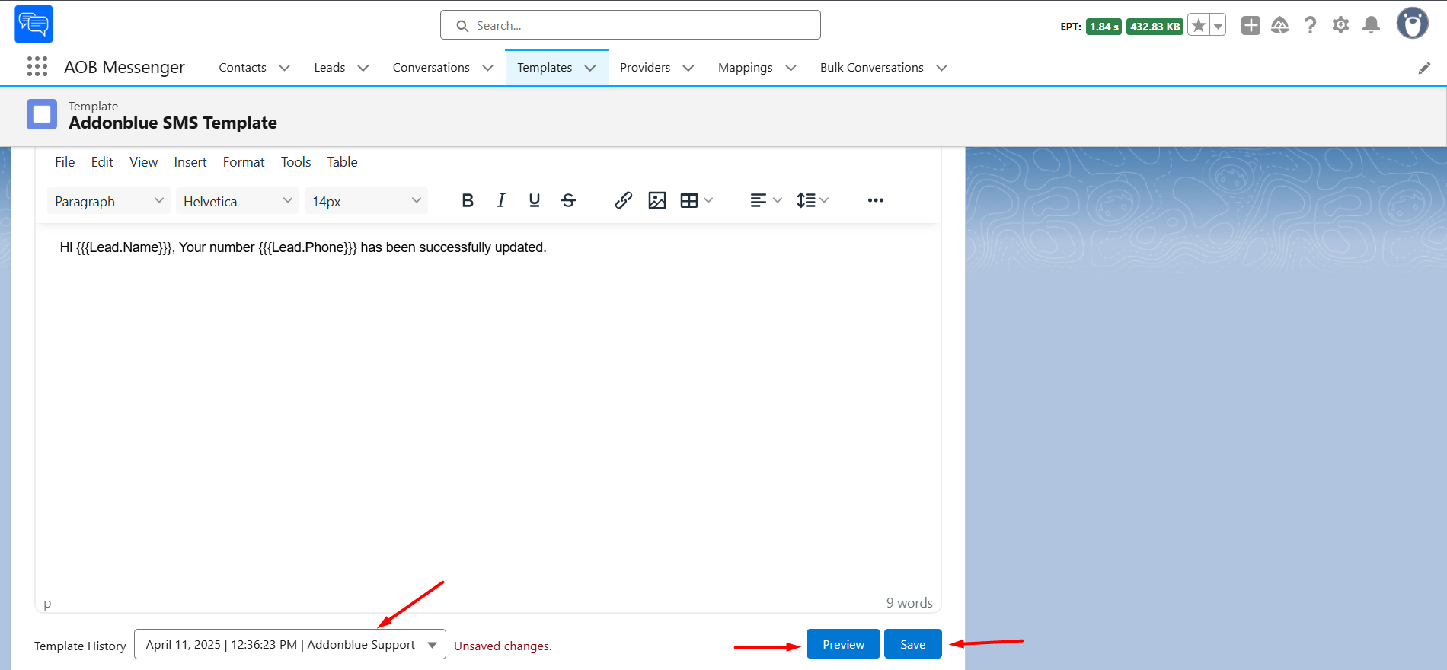
Task: Open the Template History version dropdown
Action: 290,644
